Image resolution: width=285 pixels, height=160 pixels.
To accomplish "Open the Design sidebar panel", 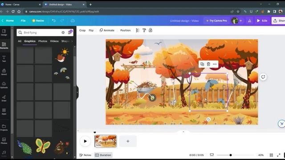I will [x=4, y=32].
